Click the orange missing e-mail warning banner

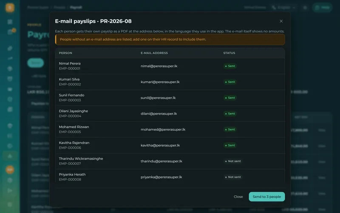[x=170, y=39]
